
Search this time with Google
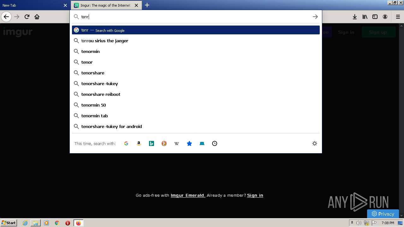(126, 143)
